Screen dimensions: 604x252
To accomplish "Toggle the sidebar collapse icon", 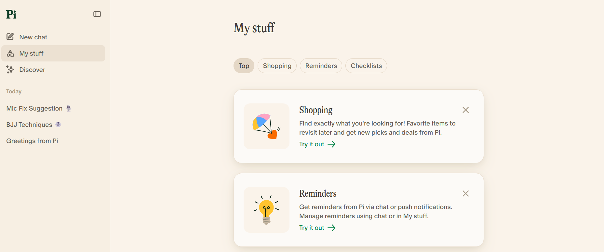I will coord(97,14).
